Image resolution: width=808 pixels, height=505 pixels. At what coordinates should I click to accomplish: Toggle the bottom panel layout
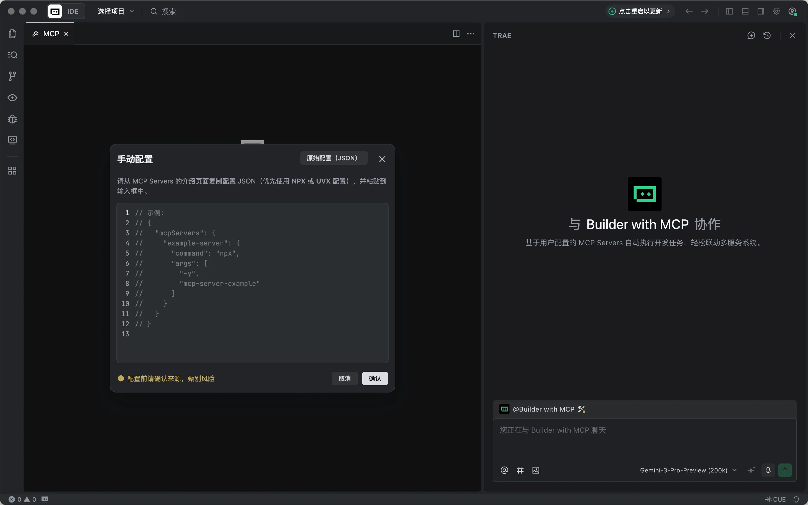tap(745, 11)
